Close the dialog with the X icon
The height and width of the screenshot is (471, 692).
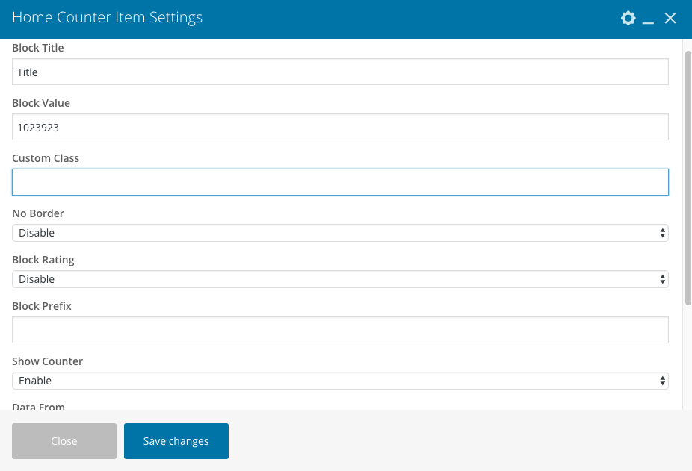(x=670, y=18)
